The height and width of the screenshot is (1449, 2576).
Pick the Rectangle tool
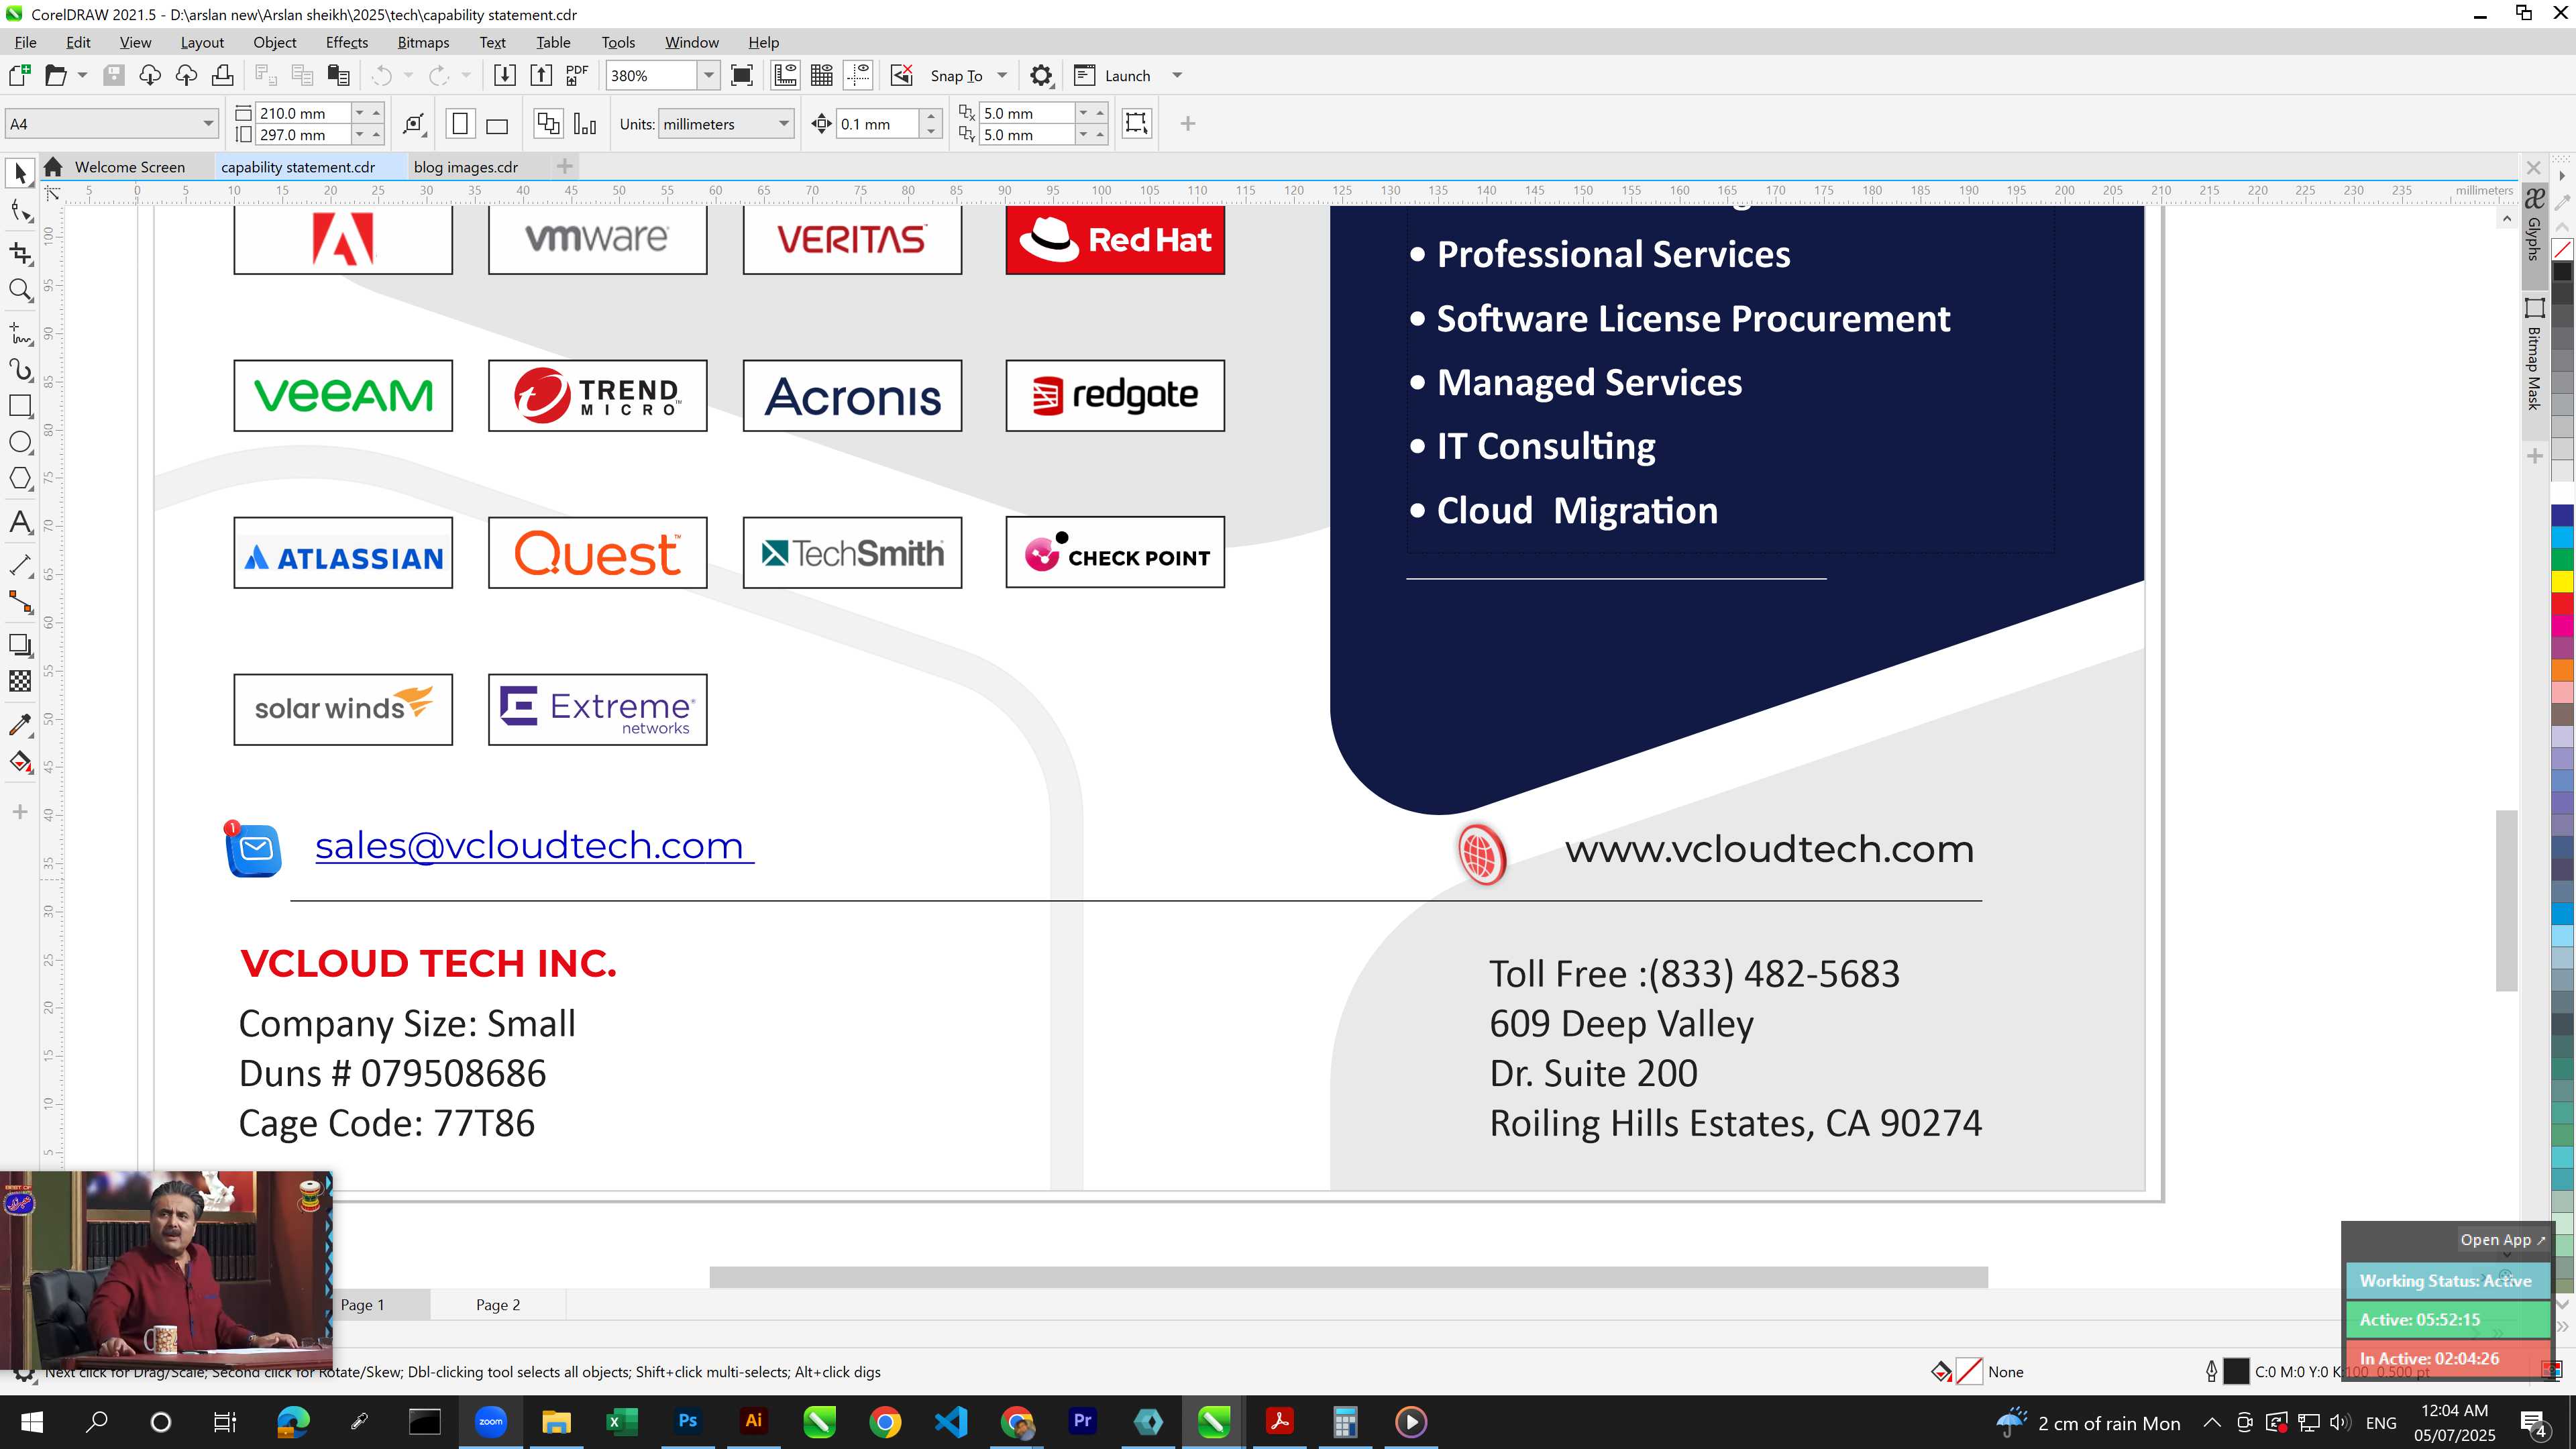pyautogui.click(x=20, y=405)
